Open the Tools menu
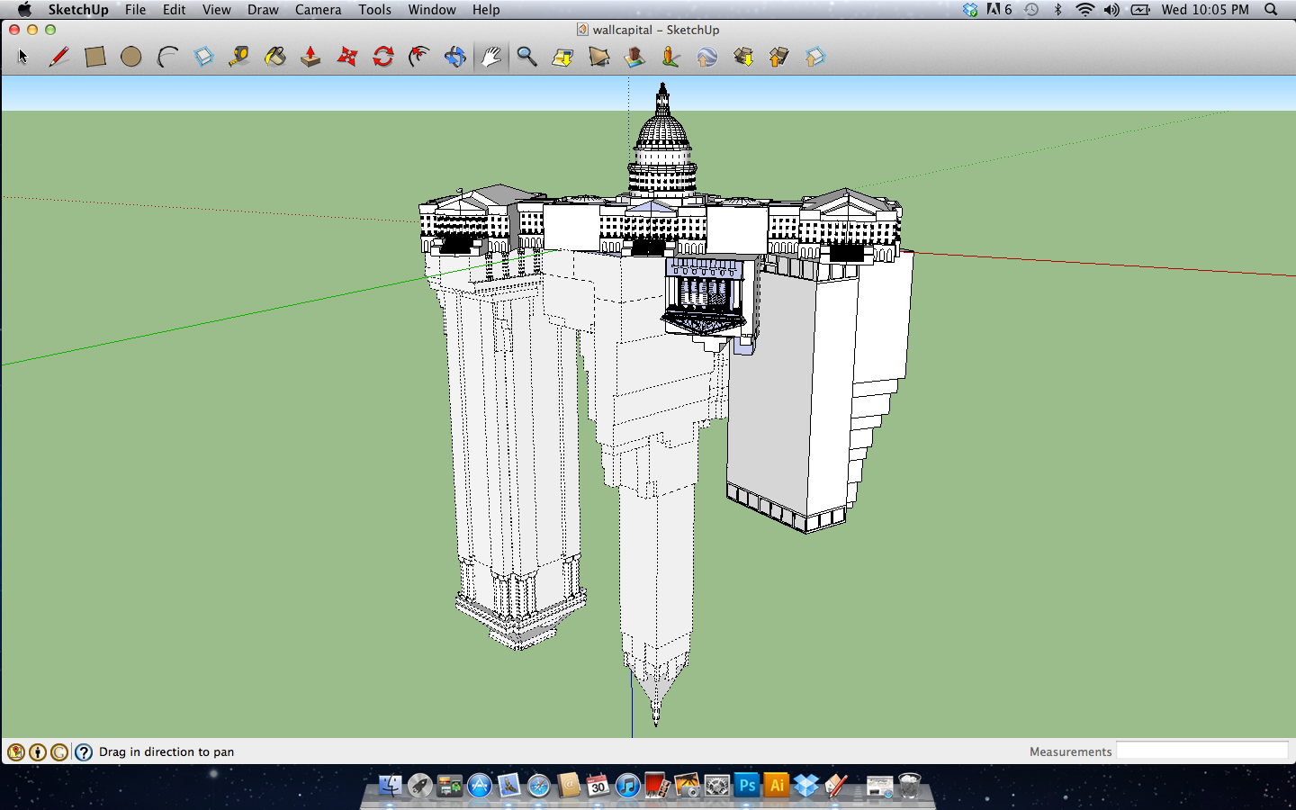 374,10
